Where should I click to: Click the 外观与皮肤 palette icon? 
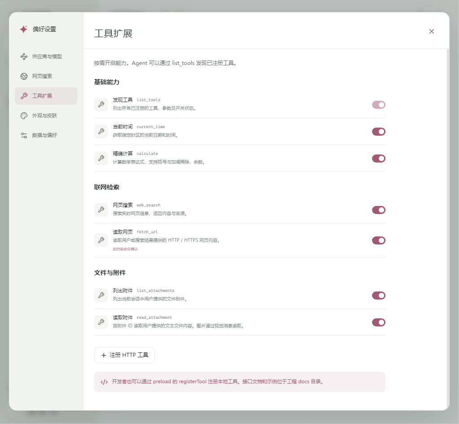pos(24,116)
